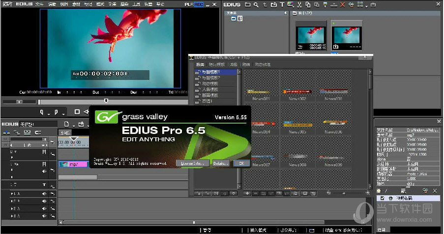Mute audio track 1 A speaker icon
This screenshot has width=444, height=234.
[44, 194]
